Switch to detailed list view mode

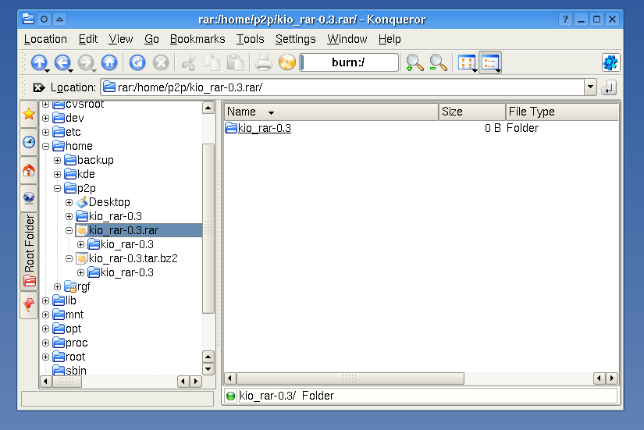click(490, 63)
